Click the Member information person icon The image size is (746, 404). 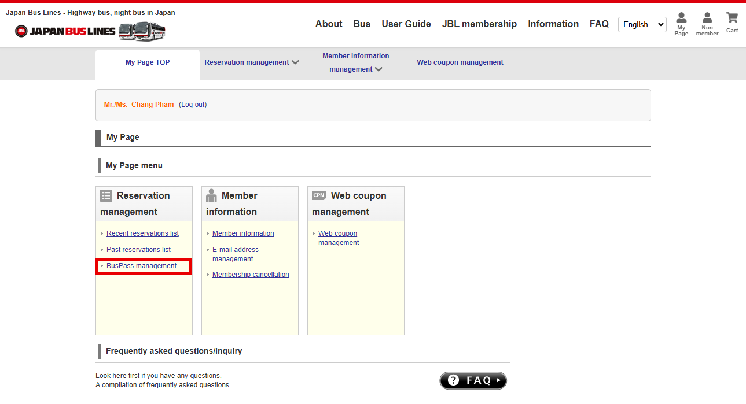click(211, 195)
